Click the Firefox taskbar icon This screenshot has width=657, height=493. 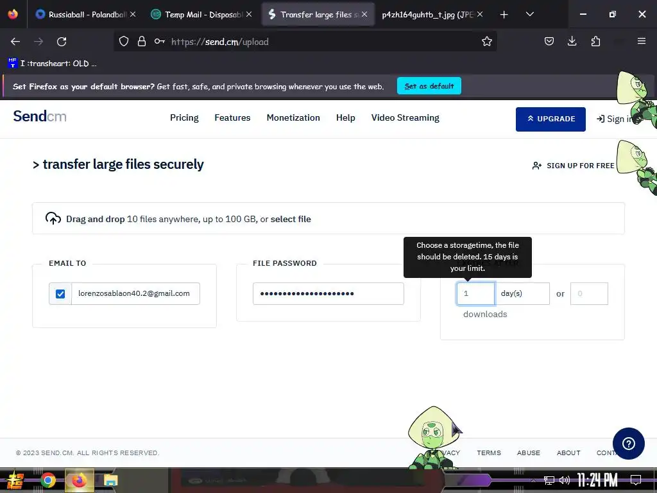(79, 480)
